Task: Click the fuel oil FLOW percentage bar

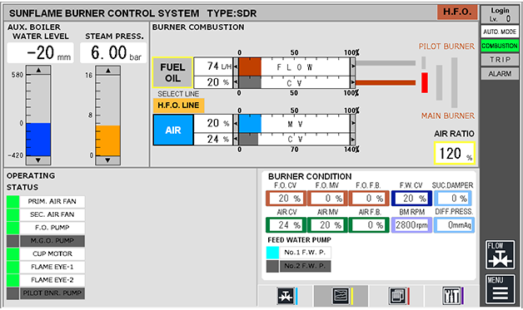Action: click(x=294, y=67)
